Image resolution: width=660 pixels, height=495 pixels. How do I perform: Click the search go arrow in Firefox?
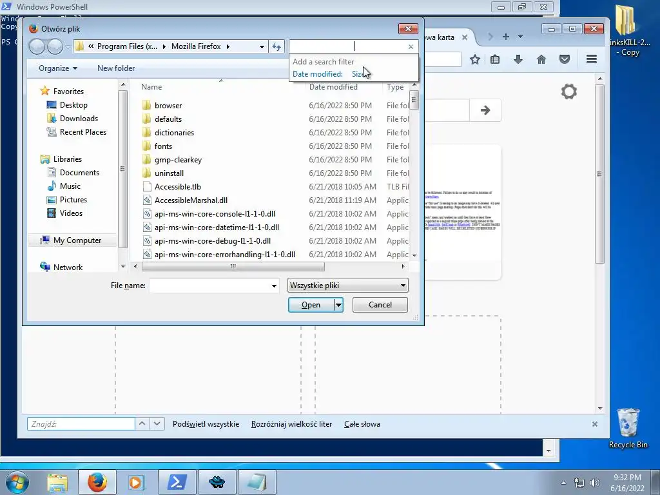click(485, 110)
